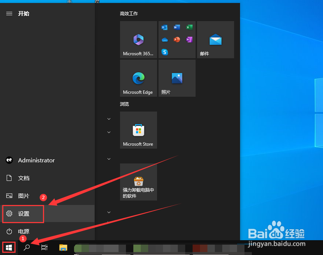Open Task View on the taskbar
323x255 pixels.
pos(44,247)
